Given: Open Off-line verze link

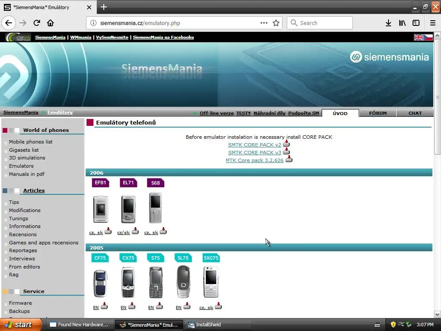Looking at the screenshot, I should (217, 113).
